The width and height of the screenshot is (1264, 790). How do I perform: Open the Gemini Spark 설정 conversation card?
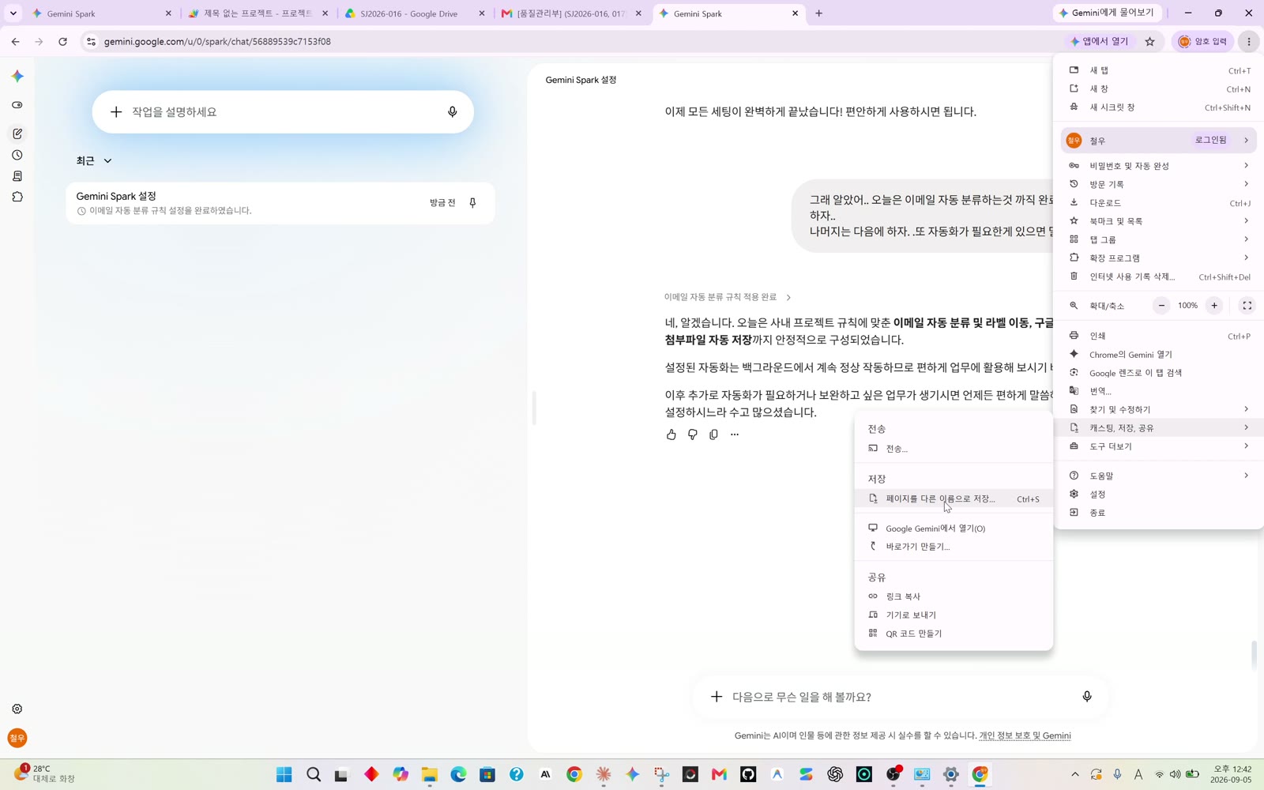pyautogui.click(x=280, y=203)
